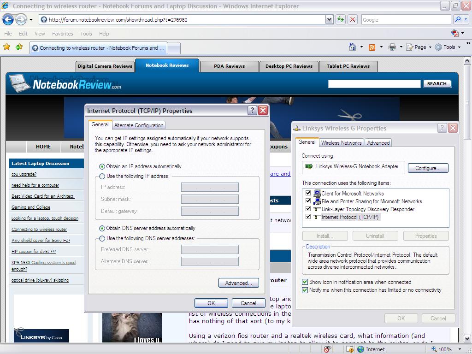Screen dimensions: 472x354
Task: Click the blocked-content icon in the status bar
Action: [327, 349]
